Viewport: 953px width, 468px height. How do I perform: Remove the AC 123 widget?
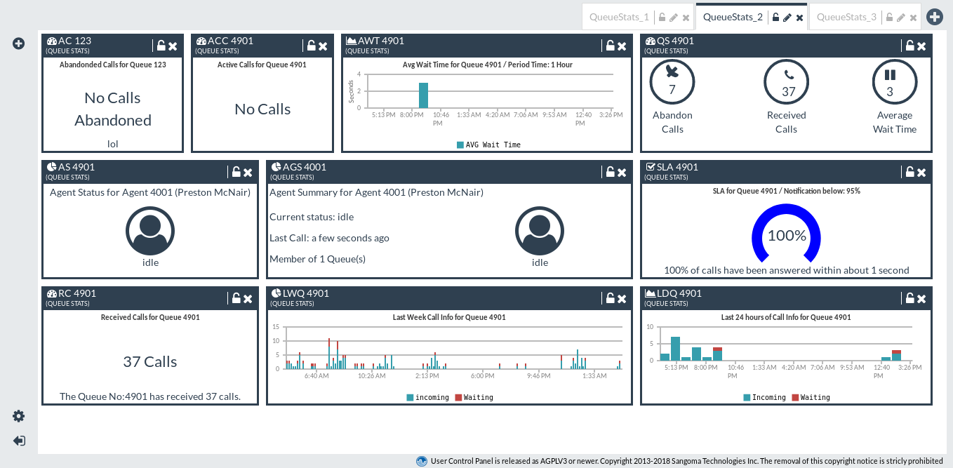173,46
